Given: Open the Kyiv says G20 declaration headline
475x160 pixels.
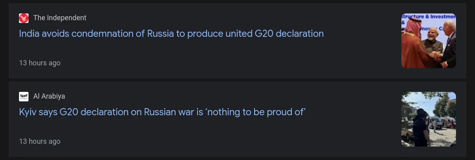Looking at the screenshot, I should pyautogui.click(x=162, y=112).
